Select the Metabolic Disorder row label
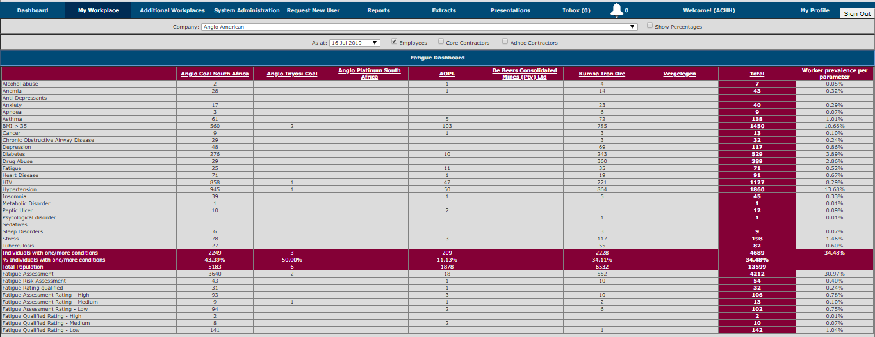The height and width of the screenshot is (337, 875). pyautogui.click(x=26, y=203)
